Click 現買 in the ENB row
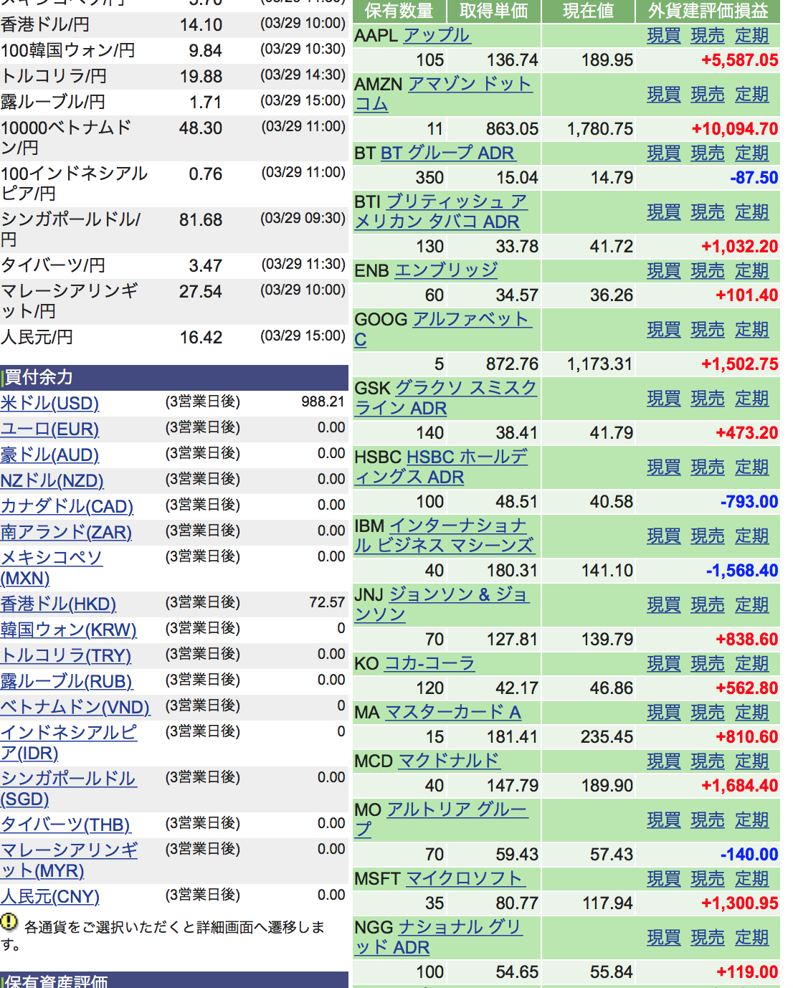 [663, 270]
